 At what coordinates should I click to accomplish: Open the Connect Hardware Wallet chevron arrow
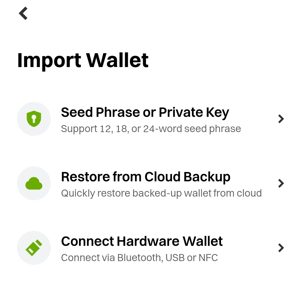coord(281,248)
